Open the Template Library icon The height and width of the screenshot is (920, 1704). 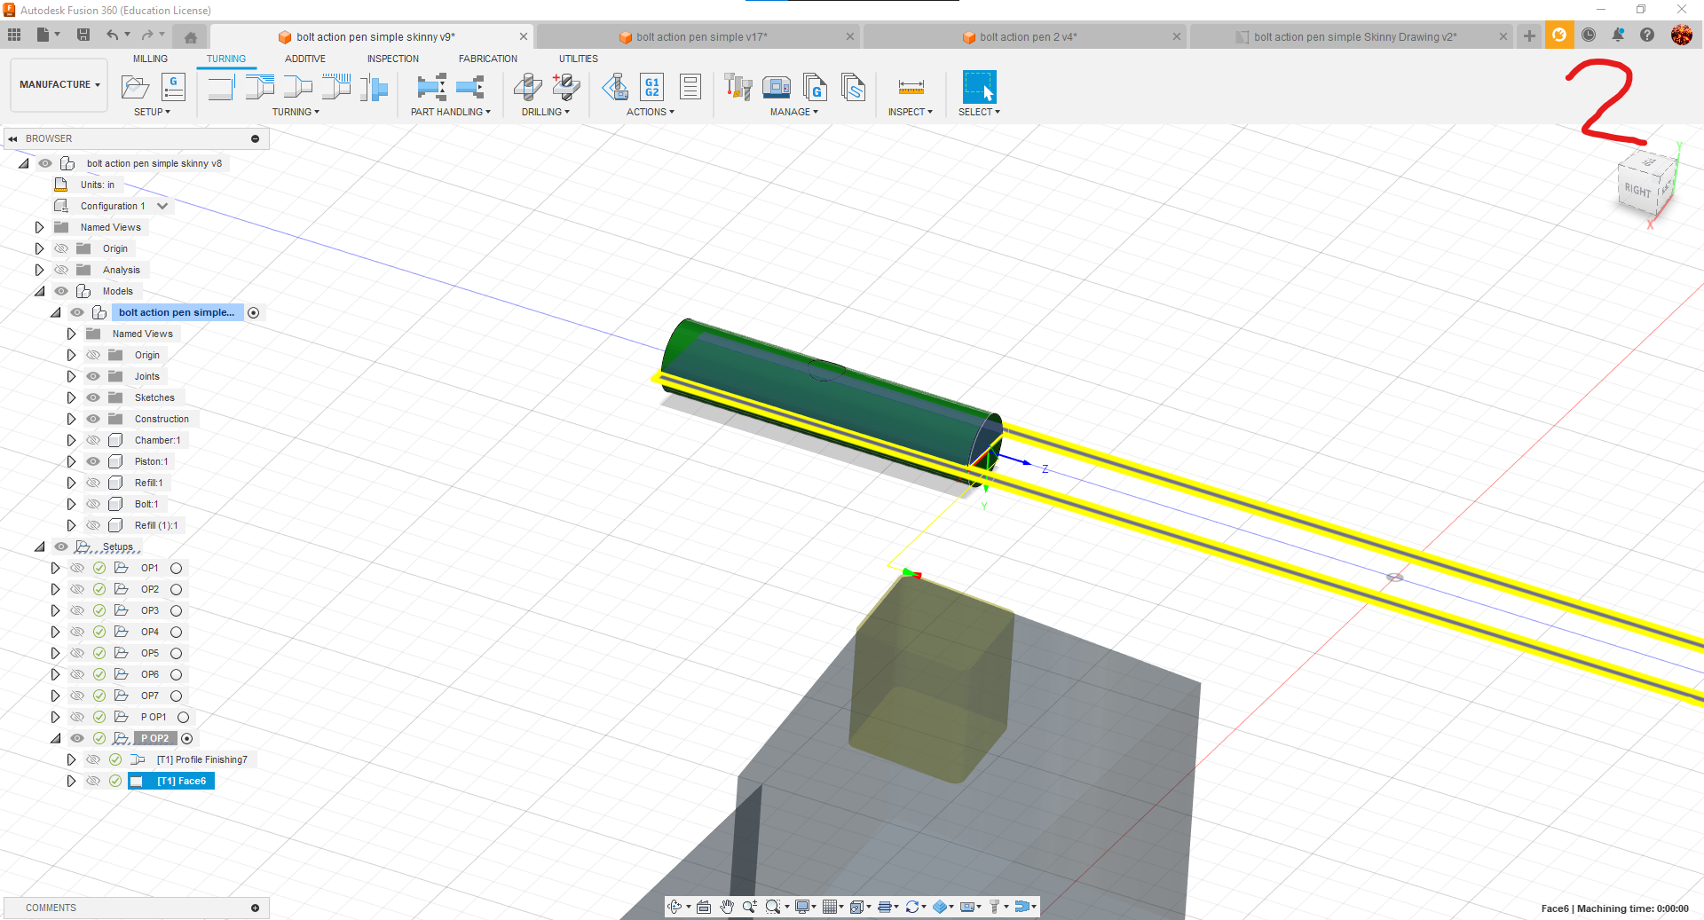(853, 87)
